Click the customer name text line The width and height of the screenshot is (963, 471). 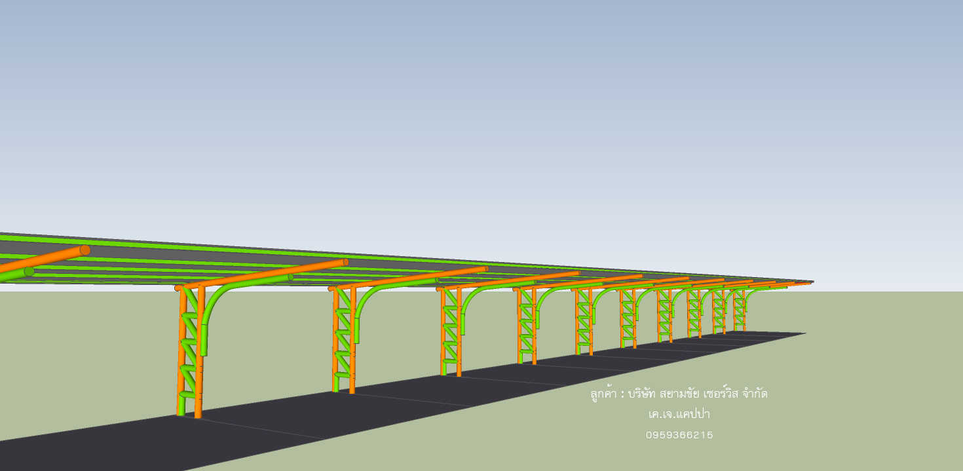(x=679, y=394)
